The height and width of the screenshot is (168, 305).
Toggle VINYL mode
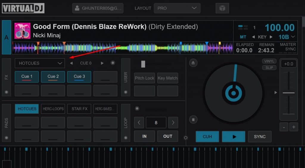coord(269,61)
